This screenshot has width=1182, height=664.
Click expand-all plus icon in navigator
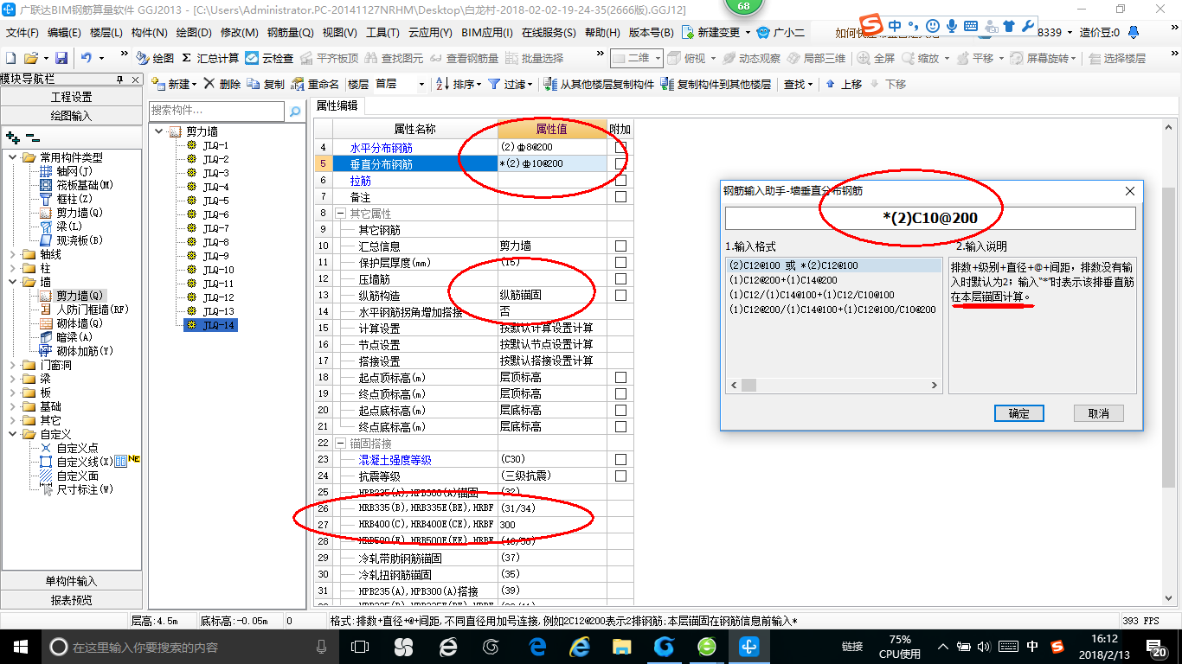[x=12, y=137]
